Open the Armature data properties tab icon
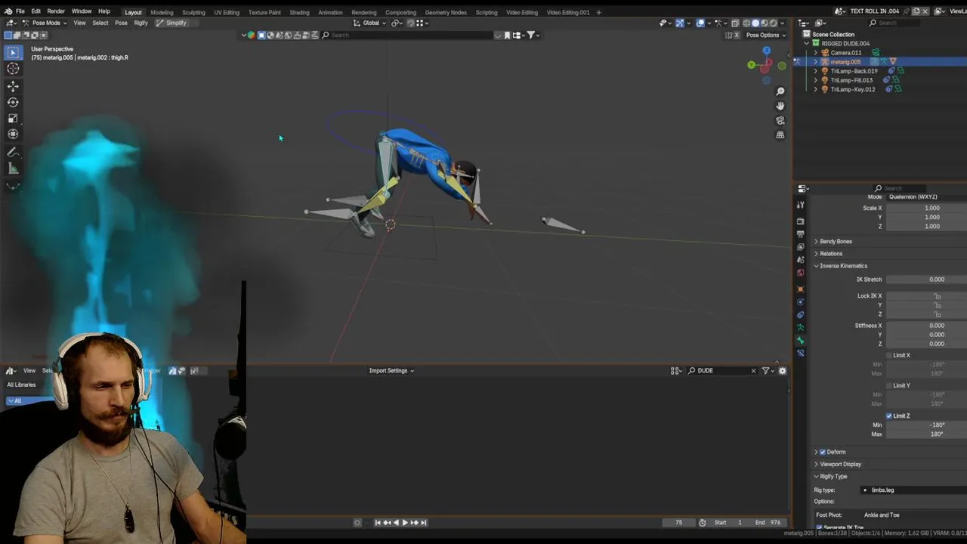The image size is (967, 544). (801, 327)
